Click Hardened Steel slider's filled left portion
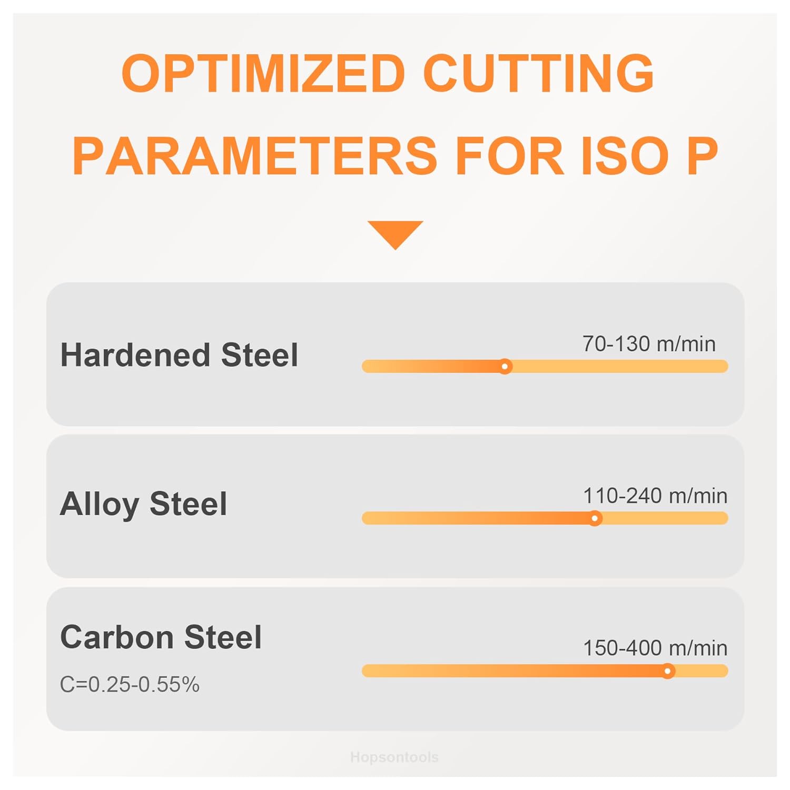 432,366
